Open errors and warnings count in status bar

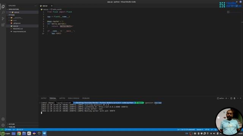tap(20, 130)
